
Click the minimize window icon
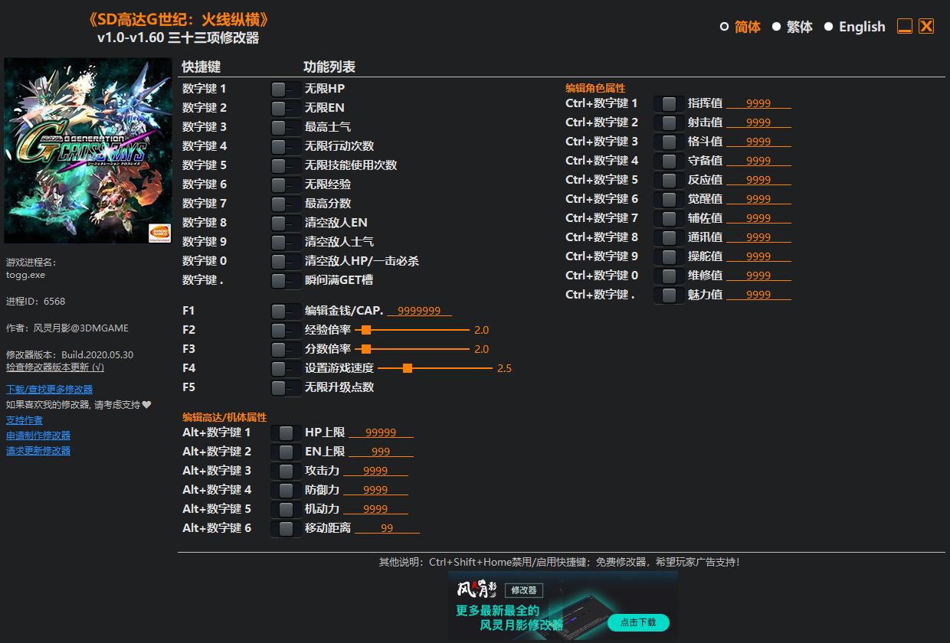[x=905, y=26]
